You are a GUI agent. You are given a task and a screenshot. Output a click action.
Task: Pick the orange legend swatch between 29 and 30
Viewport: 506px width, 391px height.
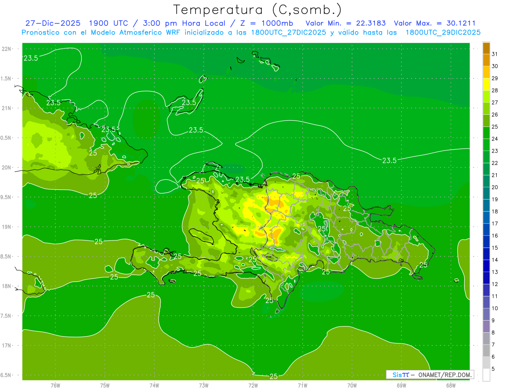point(486,73)
